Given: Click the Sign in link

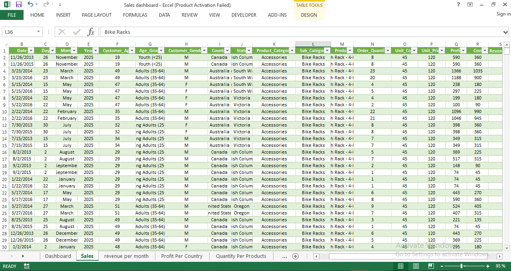Looking at the screenshot, I should pyautogui.click(x=503, y=14).
